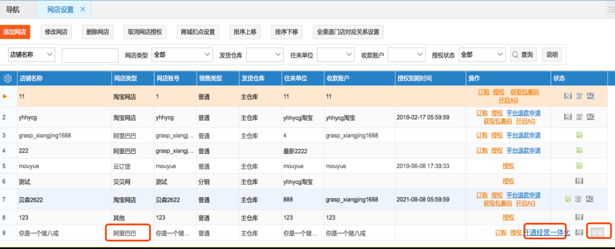Click gray 授 icon in row 123
The width and height of the screenshot is (615, 249).
579,217
